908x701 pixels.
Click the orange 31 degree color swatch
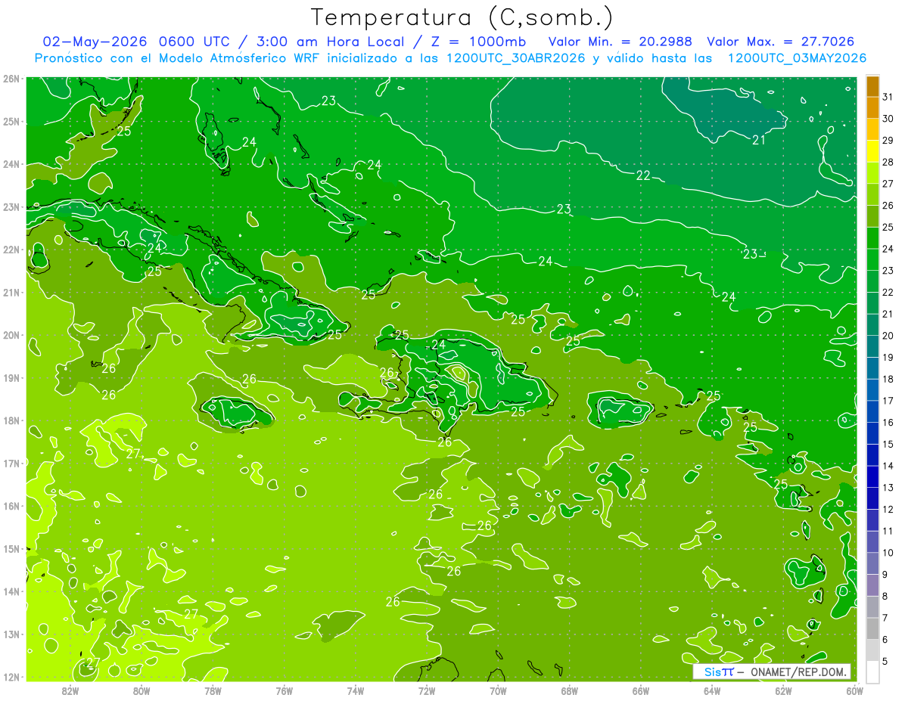(x=872, y=87)
